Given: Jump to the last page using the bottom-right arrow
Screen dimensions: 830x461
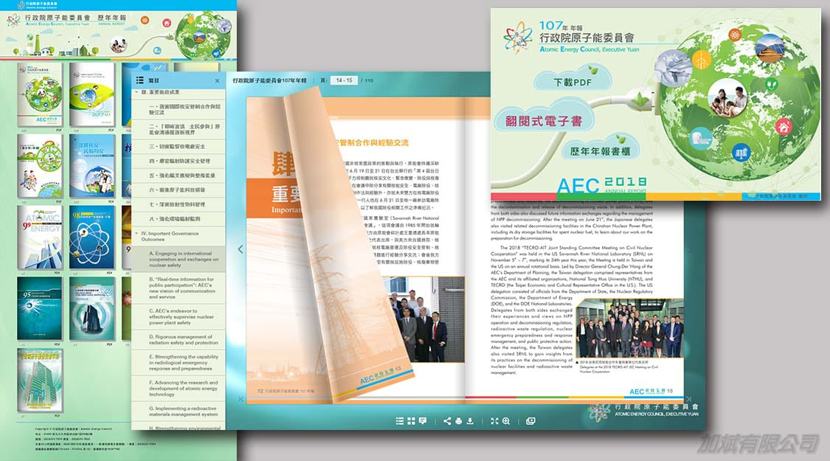Looking at the screenshot, I should point(688,399).
